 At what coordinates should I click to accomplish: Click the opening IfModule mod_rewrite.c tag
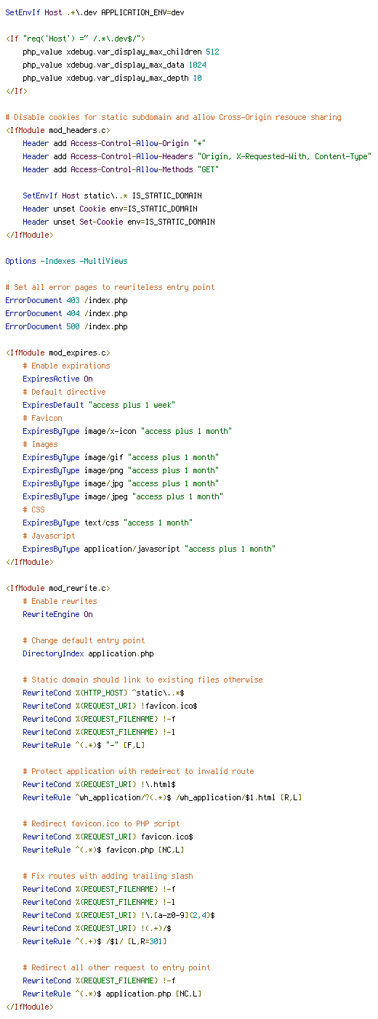pyautogui.click(x=57, y=589)
